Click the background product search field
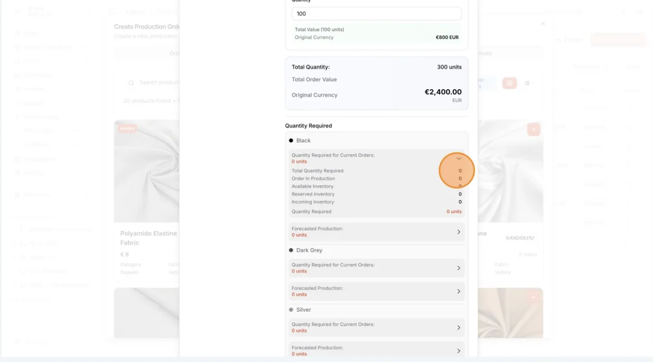 click(x=153, y=83)
